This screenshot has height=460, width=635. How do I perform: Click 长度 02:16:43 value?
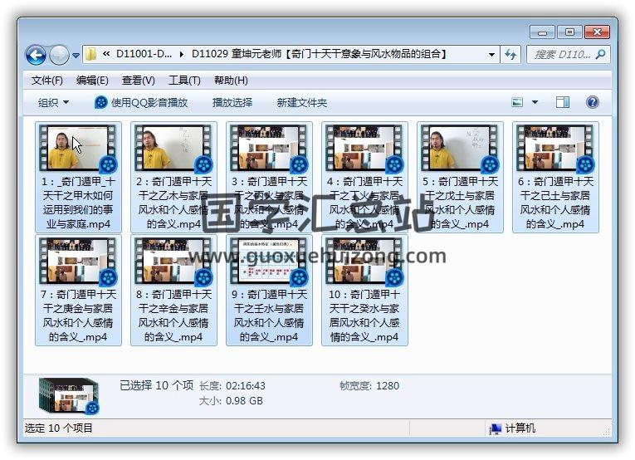click(x=246, y=386)
